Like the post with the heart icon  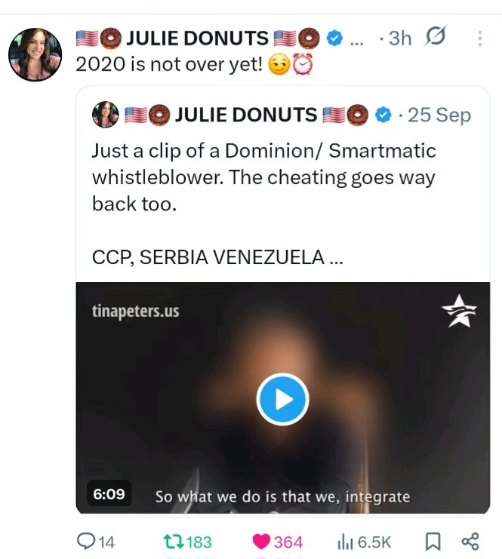click(x=262, y=541)
